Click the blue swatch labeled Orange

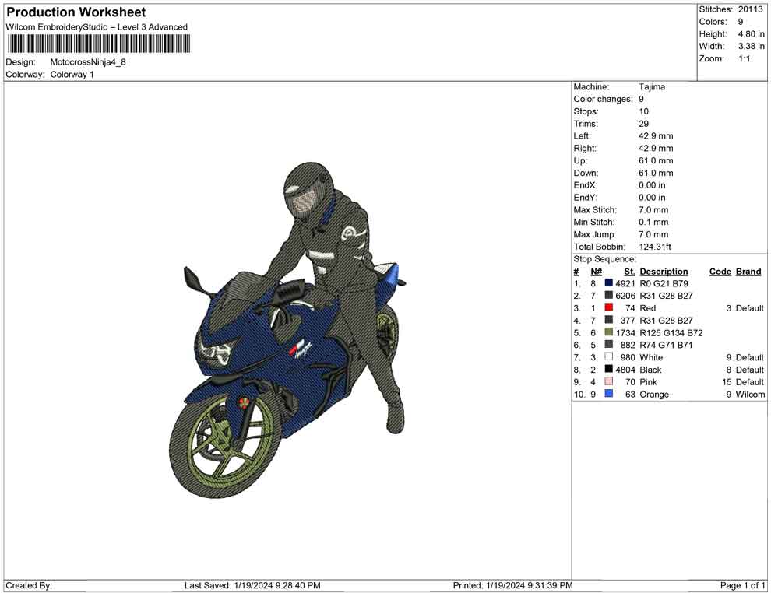[x=609, y=394]
